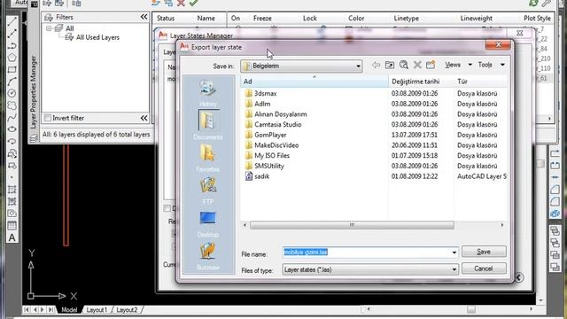Select the SMSUtility folder
The width and height of the screenshot is (567, 319).
pyautogui.click(x=269, y=166)
